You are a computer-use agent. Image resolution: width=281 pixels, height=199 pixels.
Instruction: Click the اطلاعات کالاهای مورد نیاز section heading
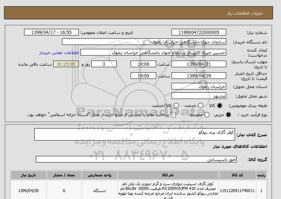pyautogui.click(x=240, y=146)
